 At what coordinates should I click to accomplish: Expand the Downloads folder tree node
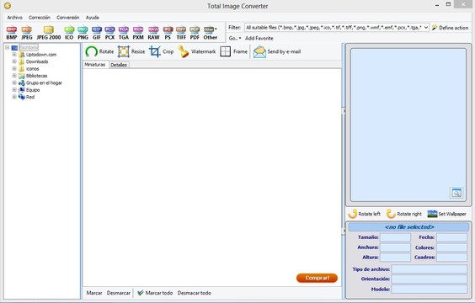pyautogui.click(x=14, y=61)
